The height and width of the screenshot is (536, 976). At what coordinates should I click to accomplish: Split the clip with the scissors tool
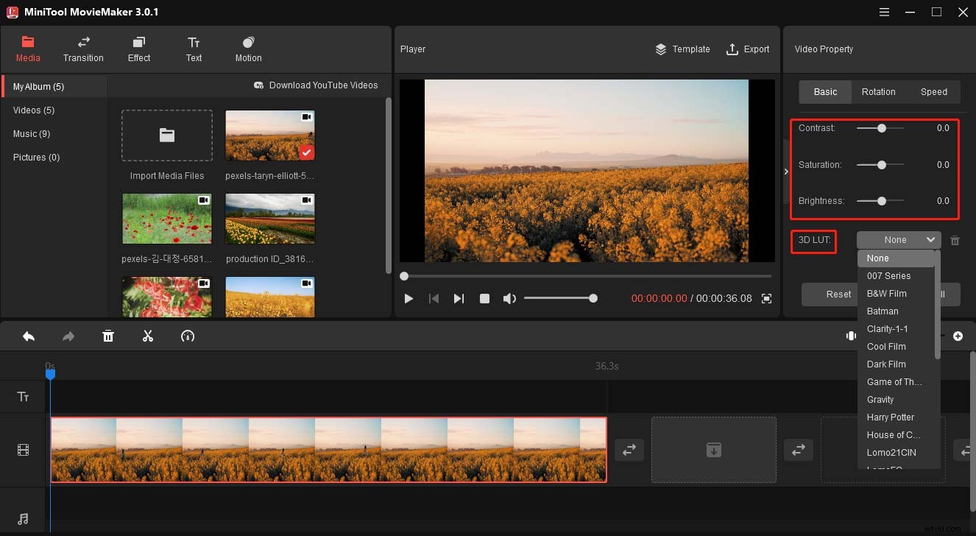pyautogui.click(x=147, y=336)
